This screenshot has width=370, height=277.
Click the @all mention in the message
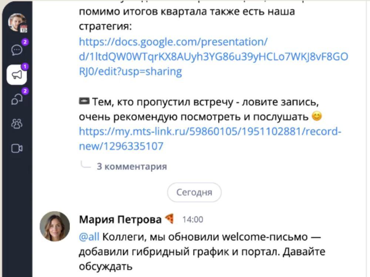pos(89,237)
